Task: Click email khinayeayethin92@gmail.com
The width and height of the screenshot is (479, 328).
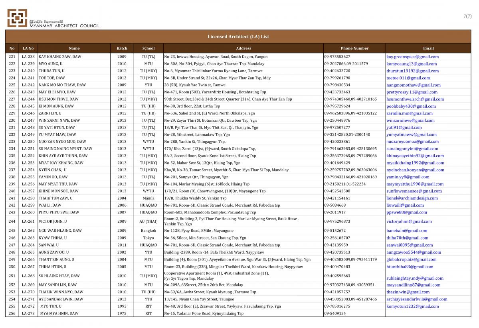Action: (415, 156)
